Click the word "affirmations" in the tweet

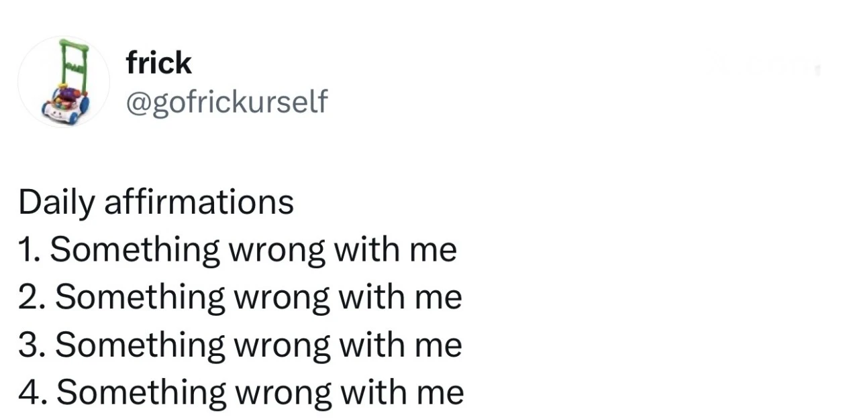pyautogui.click(x=199, y=202)
